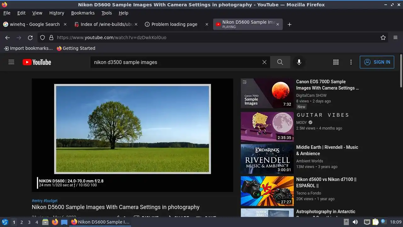This screenshot has width=403, height=227.
Task: Bookmark this page with the star
Action: 383,38
